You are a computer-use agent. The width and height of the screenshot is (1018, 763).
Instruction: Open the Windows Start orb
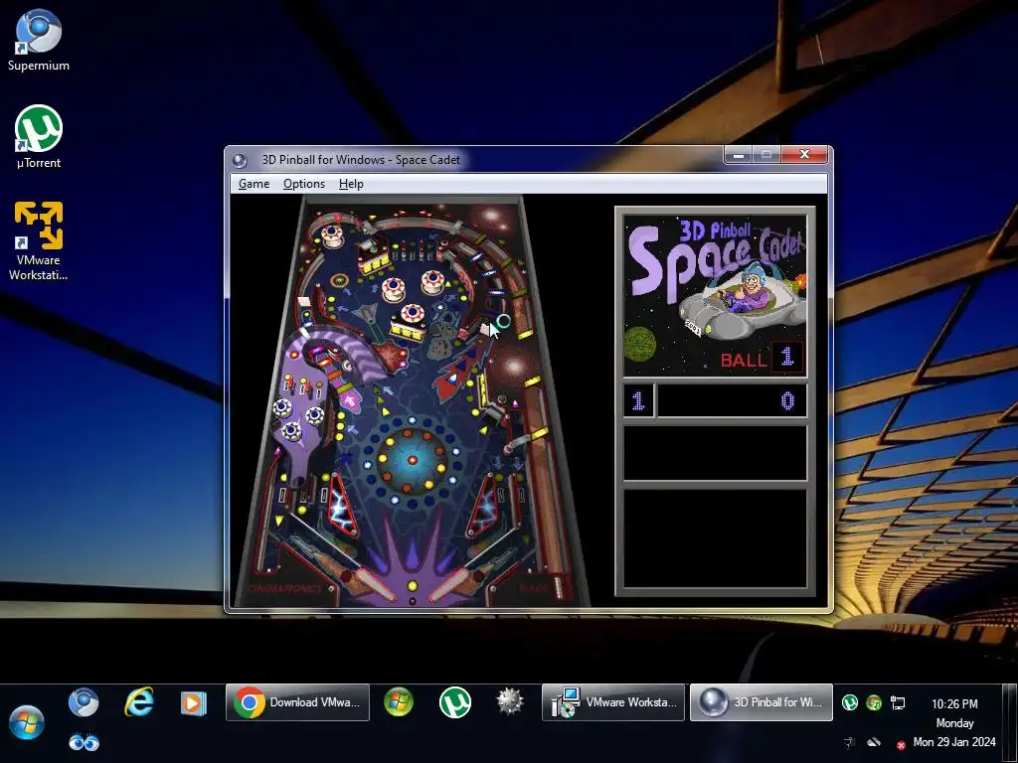click(27, 723)
